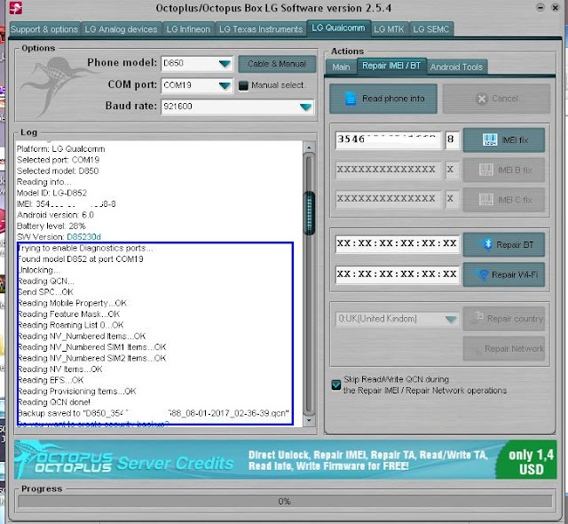The width and height of the screenshot is (568, 524).
Task: Click the icon on Repair country button
Action: [x=478, y=316]
